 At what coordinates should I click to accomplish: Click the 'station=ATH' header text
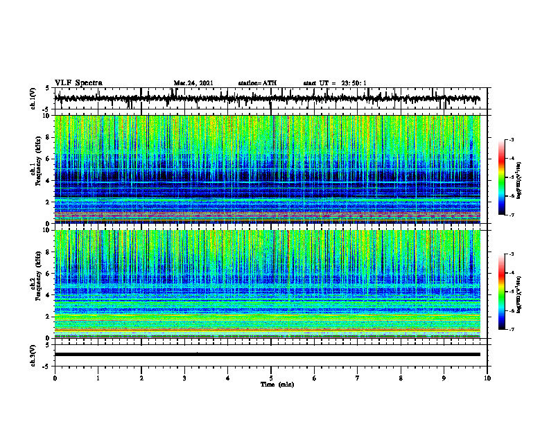(x=257, y=83)
